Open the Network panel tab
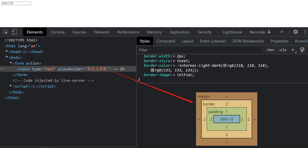This screenshot has width=308, height=148. [x=102, y=32]
